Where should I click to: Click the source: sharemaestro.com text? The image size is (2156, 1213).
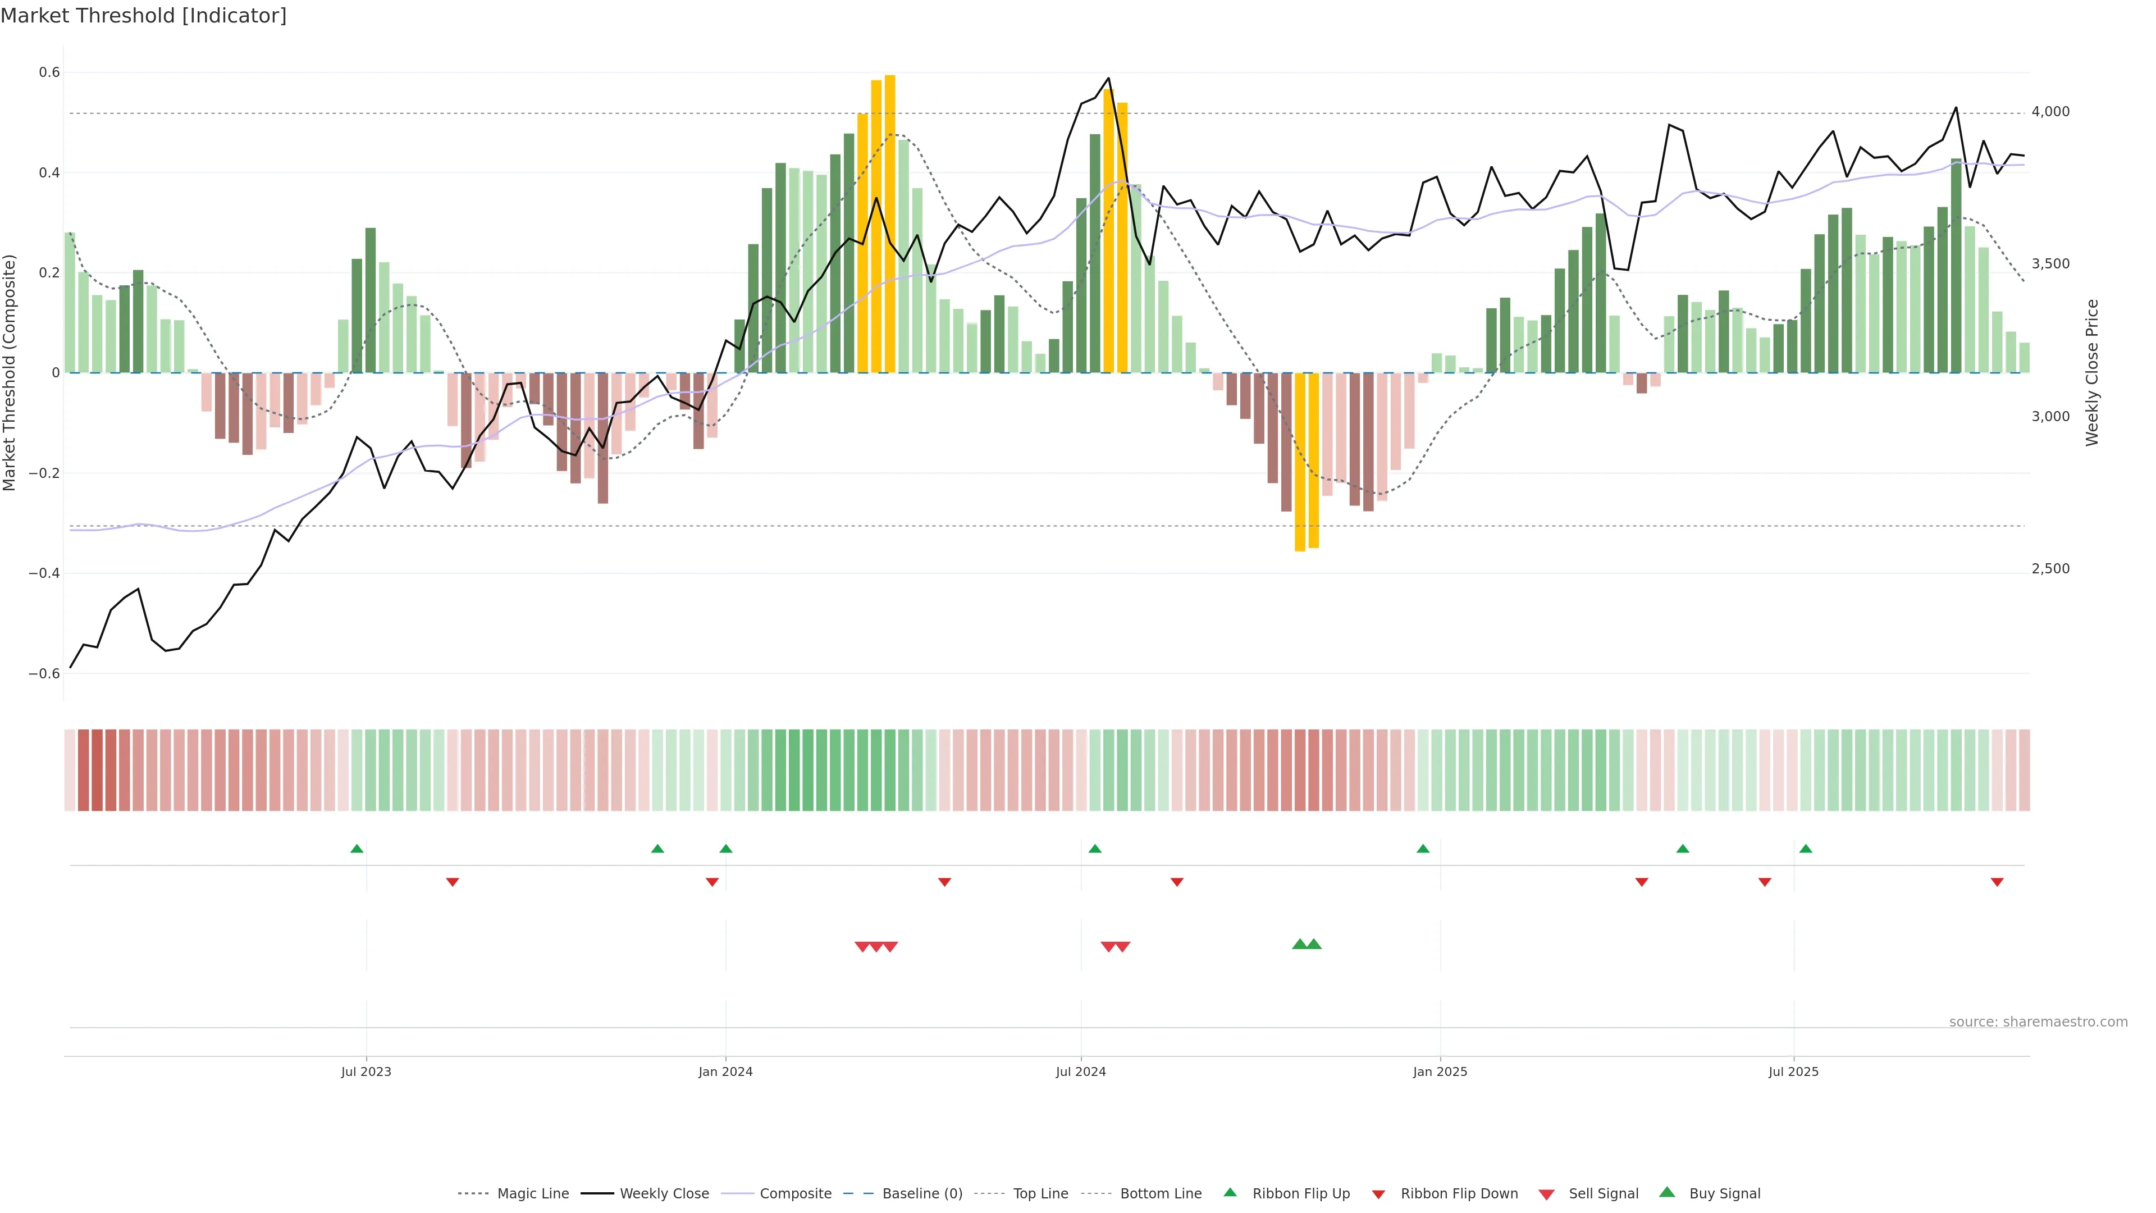[2038, 1022]
